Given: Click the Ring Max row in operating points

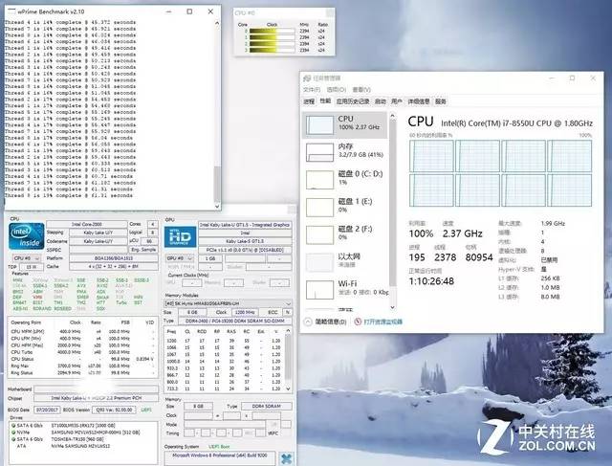Looking at the screenshot, I should click(x=82, y=366).
